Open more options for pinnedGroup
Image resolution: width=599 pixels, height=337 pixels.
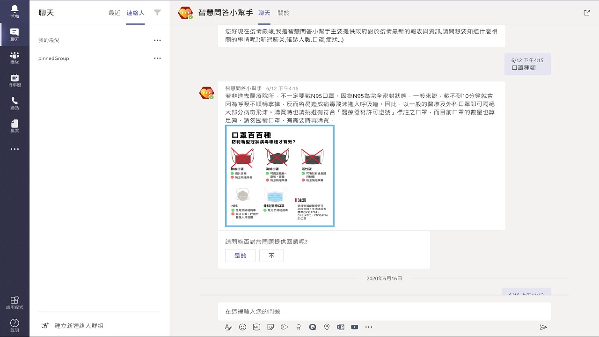[x=157, y=59]
